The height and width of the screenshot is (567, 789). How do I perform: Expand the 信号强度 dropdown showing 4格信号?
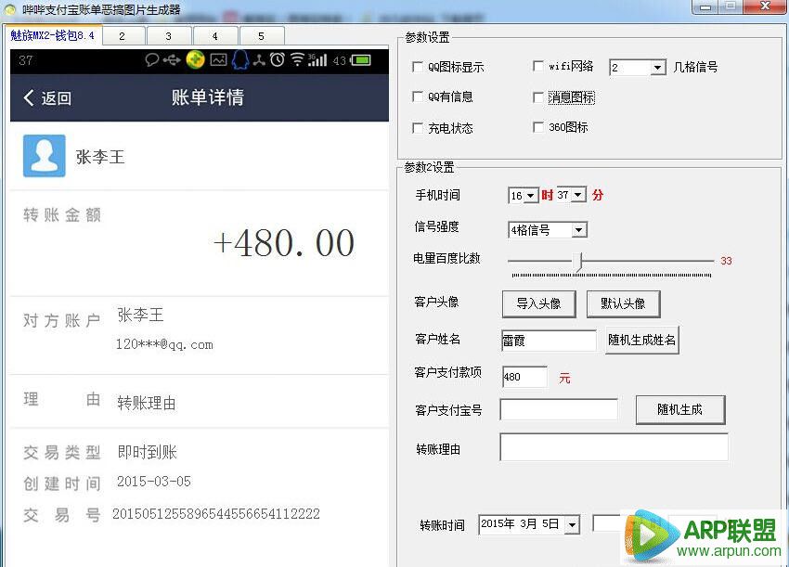[578, 230]
